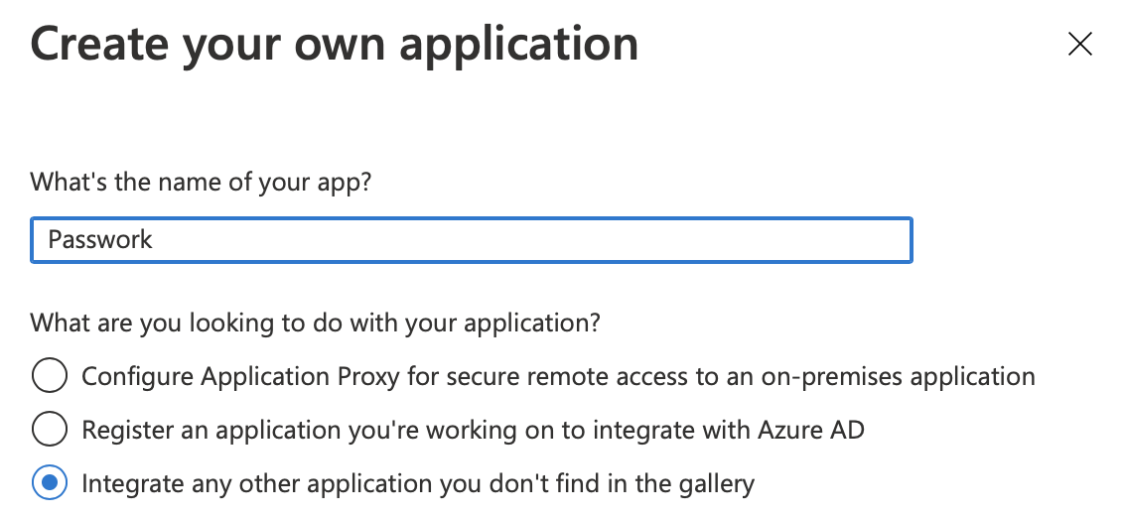Click the "Register an application you're working on" label
This screenshot has height=518, width=1124.
(473, 430)
